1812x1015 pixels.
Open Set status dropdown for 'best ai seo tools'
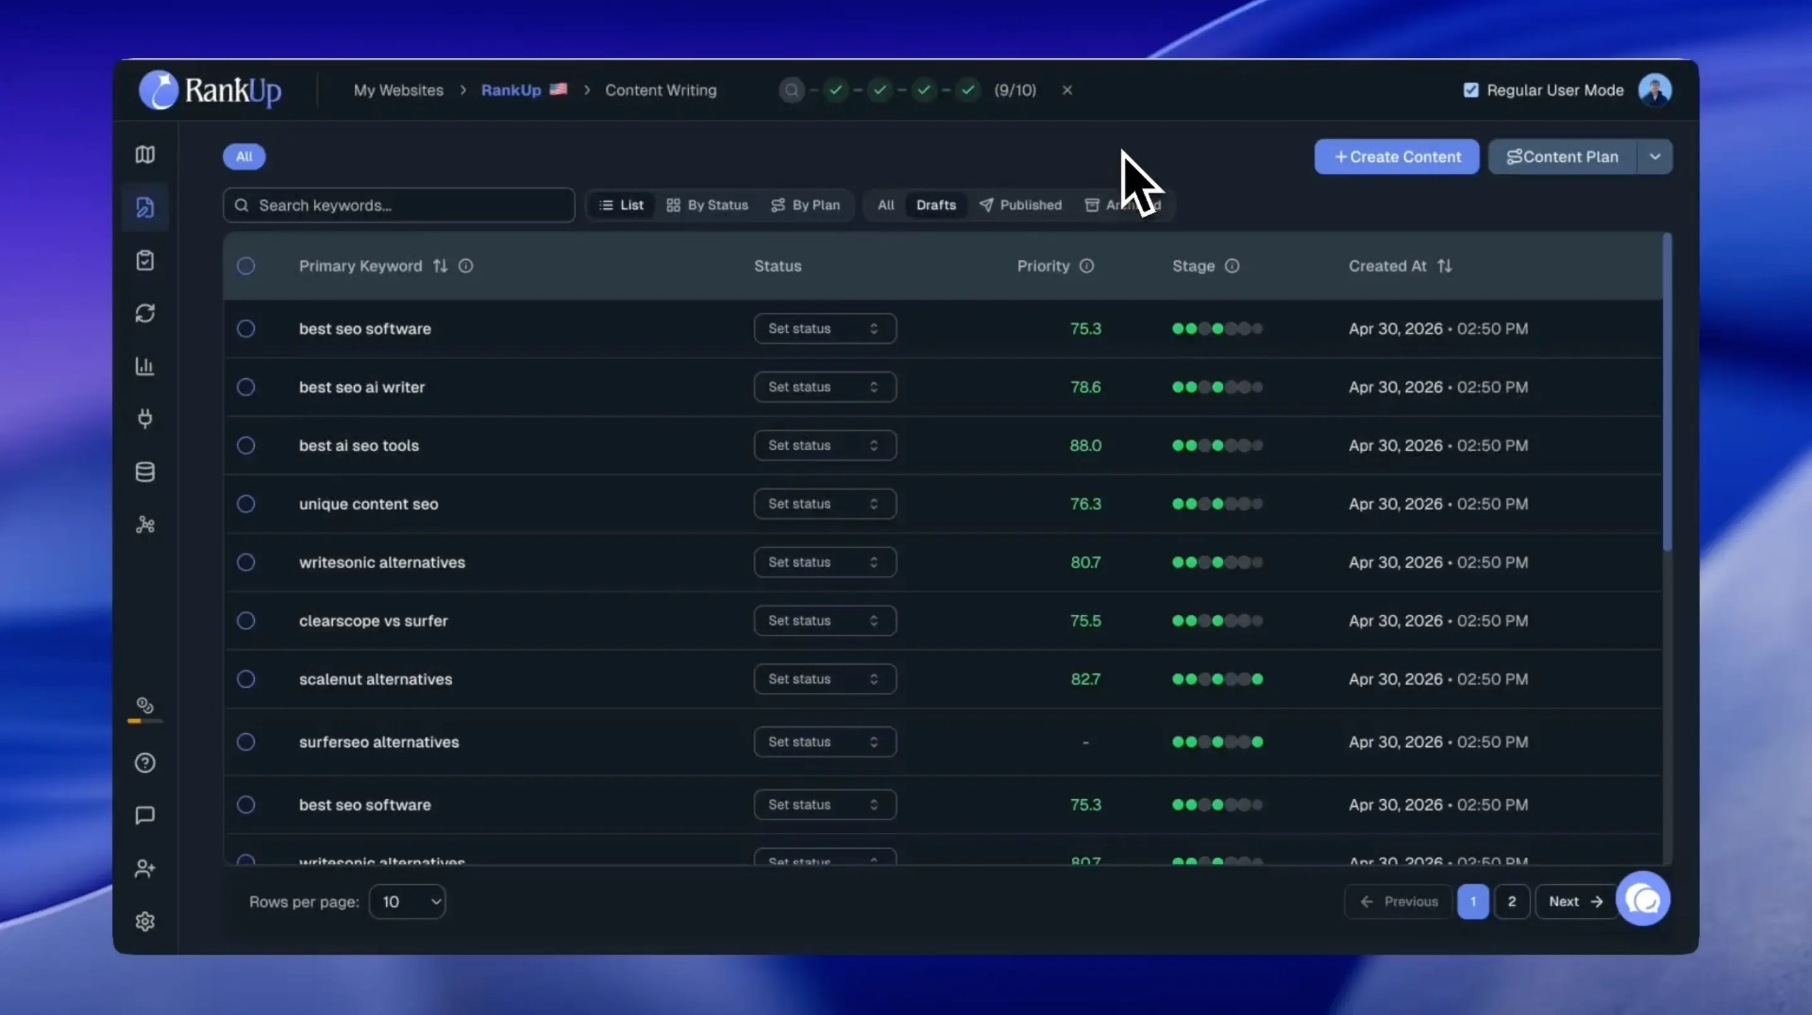pyautogui.click(x=825, y=446)
